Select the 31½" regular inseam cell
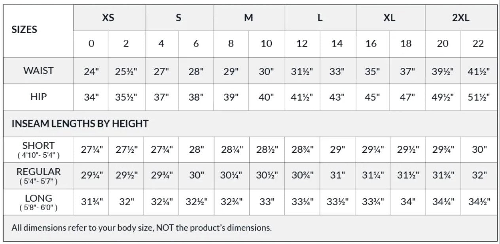 pyautogui.click(x=406, y=176)
